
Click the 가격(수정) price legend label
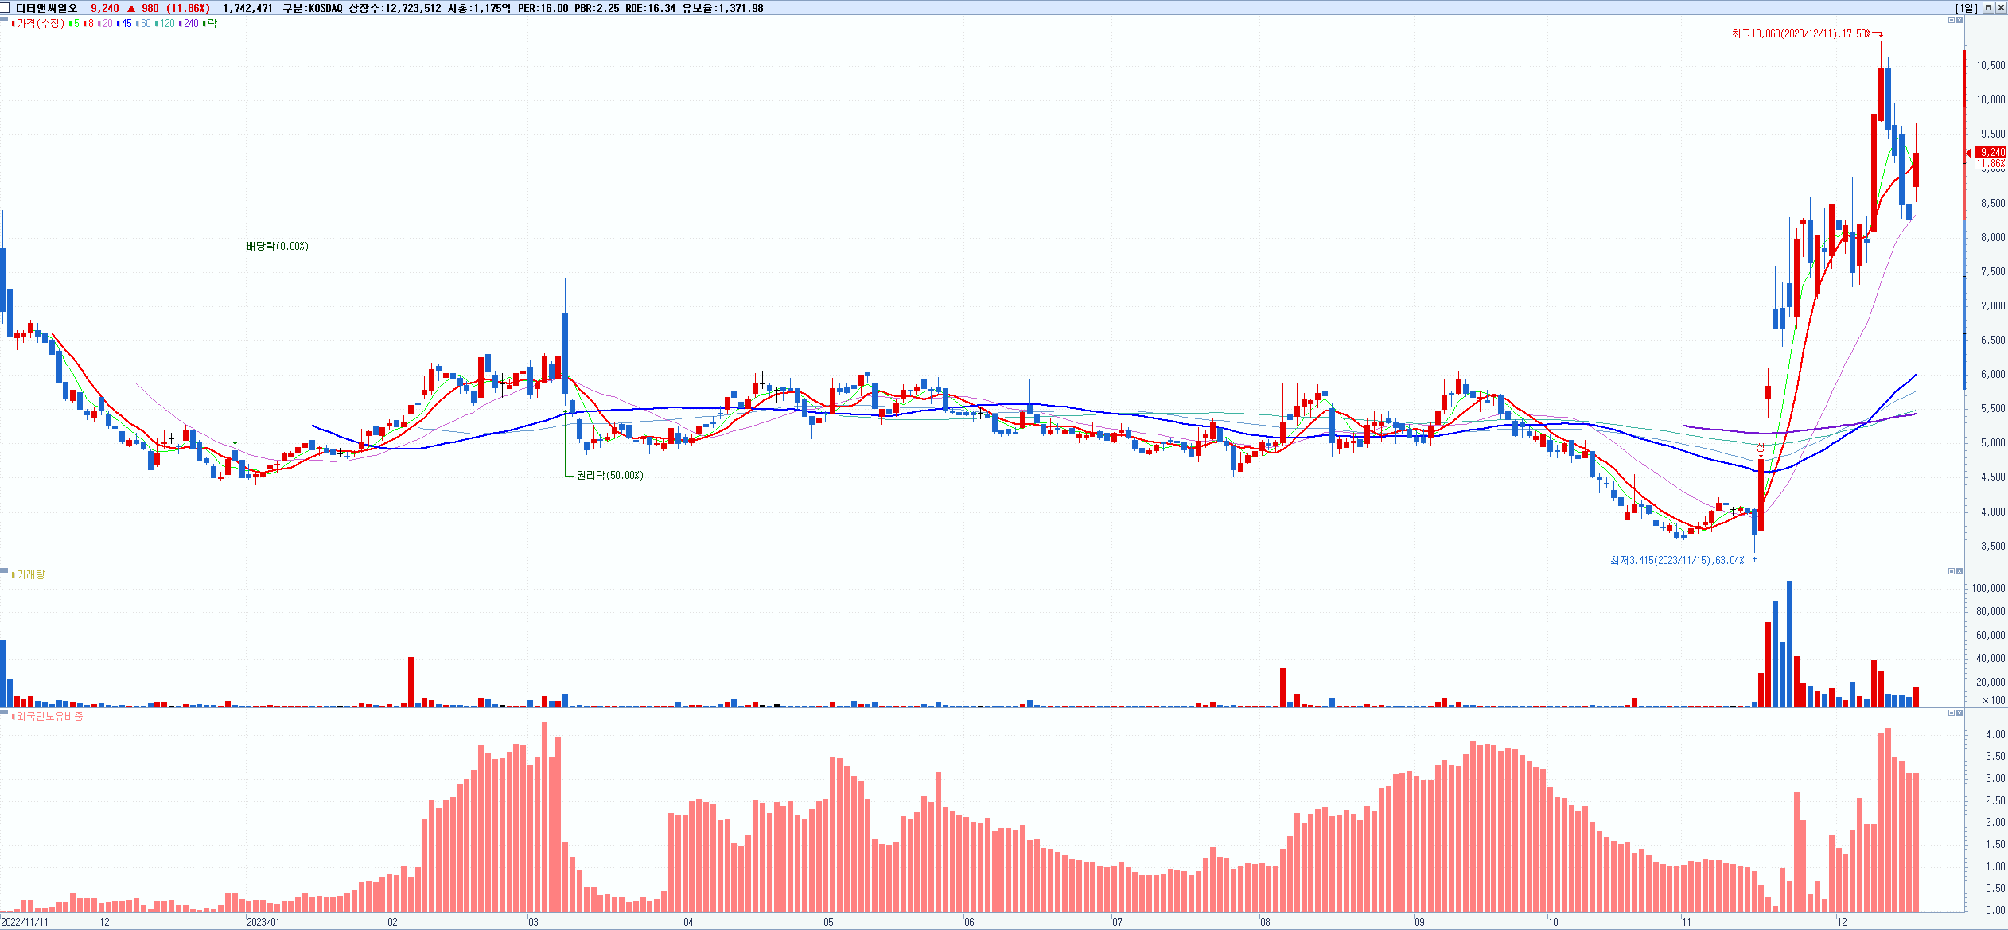(x=40, y=24)
